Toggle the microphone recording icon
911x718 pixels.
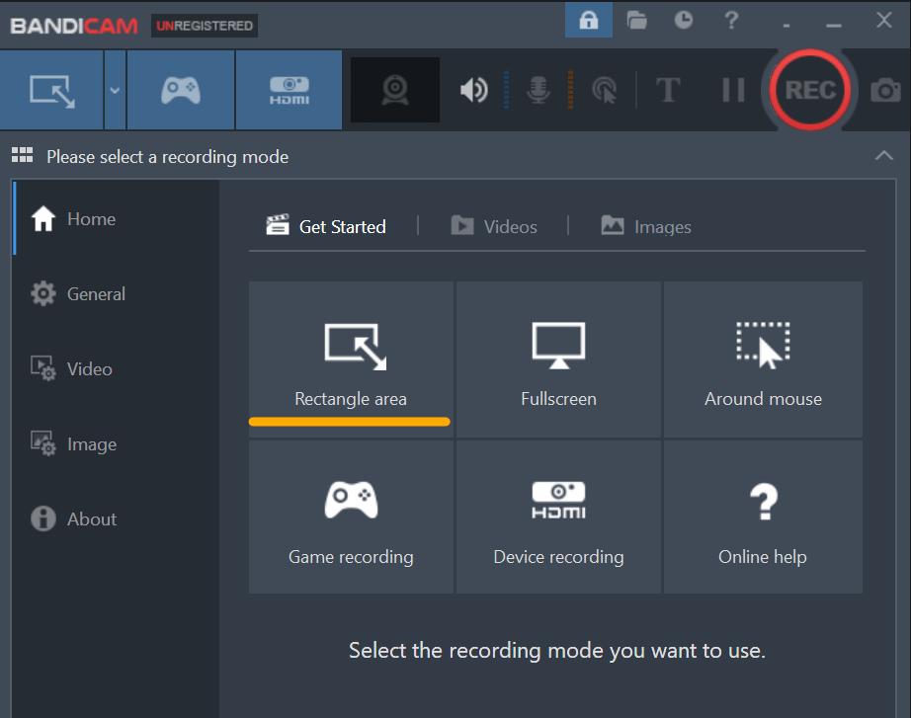click(538, 90)
